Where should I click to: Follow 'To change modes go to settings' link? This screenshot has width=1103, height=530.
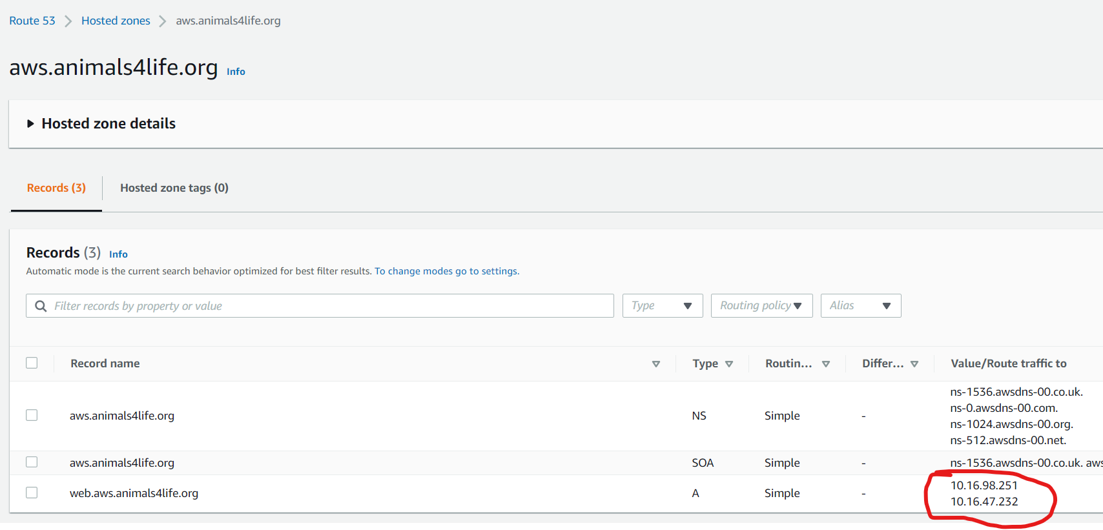click(x=447, y=271)
